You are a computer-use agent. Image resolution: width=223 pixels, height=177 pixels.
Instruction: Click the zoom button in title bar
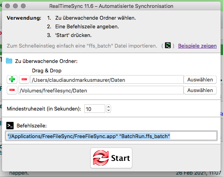(23, 6)
